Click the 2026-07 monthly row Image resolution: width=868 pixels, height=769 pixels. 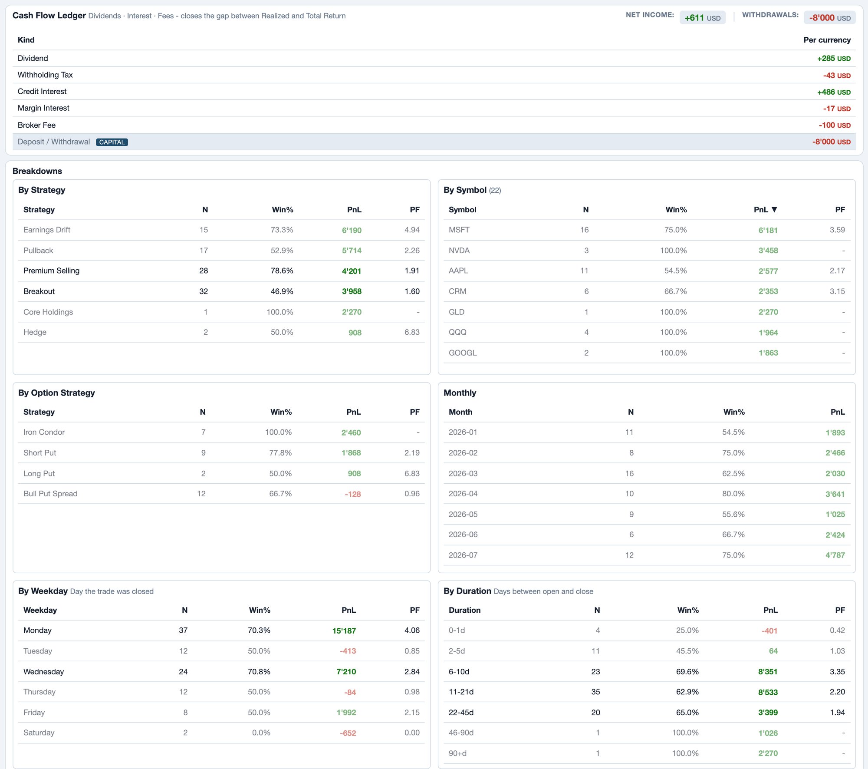click(647, 555)
